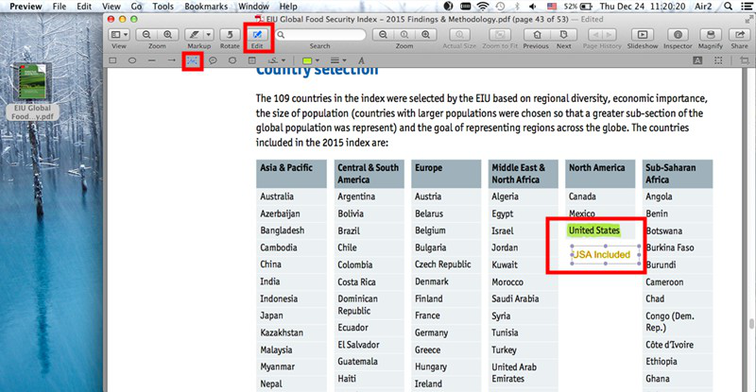Select the rectangle shape tool
The height and width of the screenshot is (392, 756).
[x=112, y=60]
